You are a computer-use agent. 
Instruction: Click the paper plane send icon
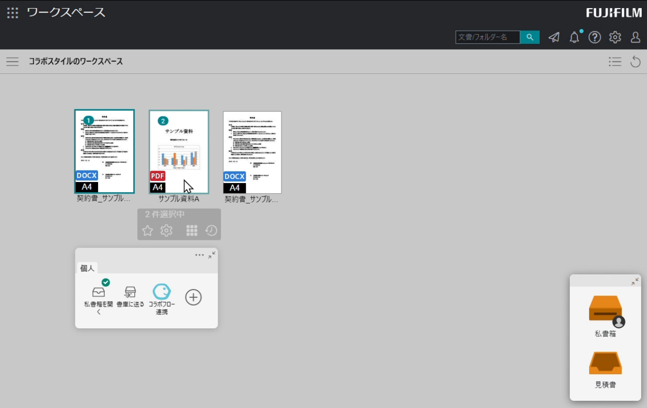[554, 37]
